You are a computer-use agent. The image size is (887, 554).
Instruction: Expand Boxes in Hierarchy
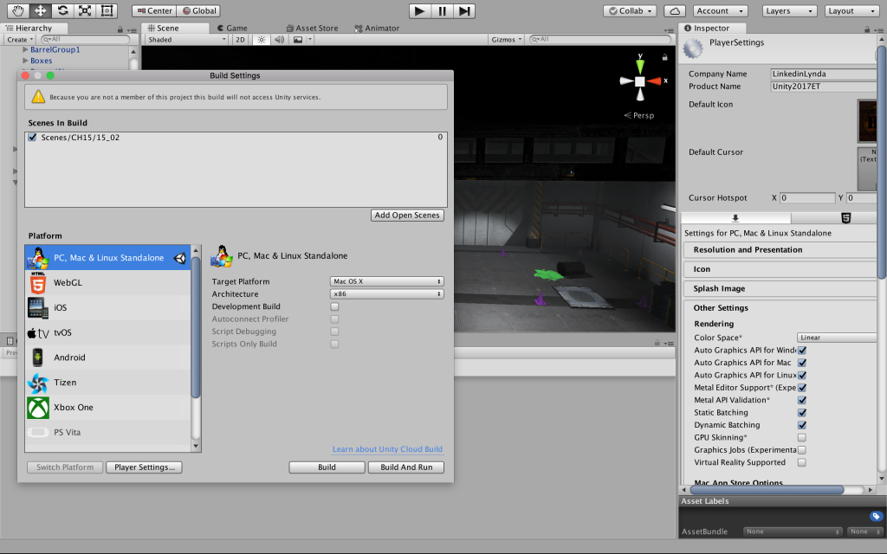25,61
